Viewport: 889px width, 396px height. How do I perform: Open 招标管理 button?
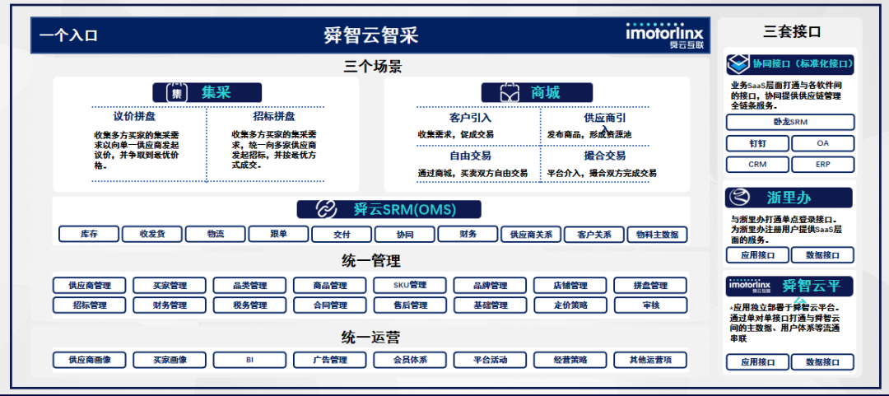90,305
